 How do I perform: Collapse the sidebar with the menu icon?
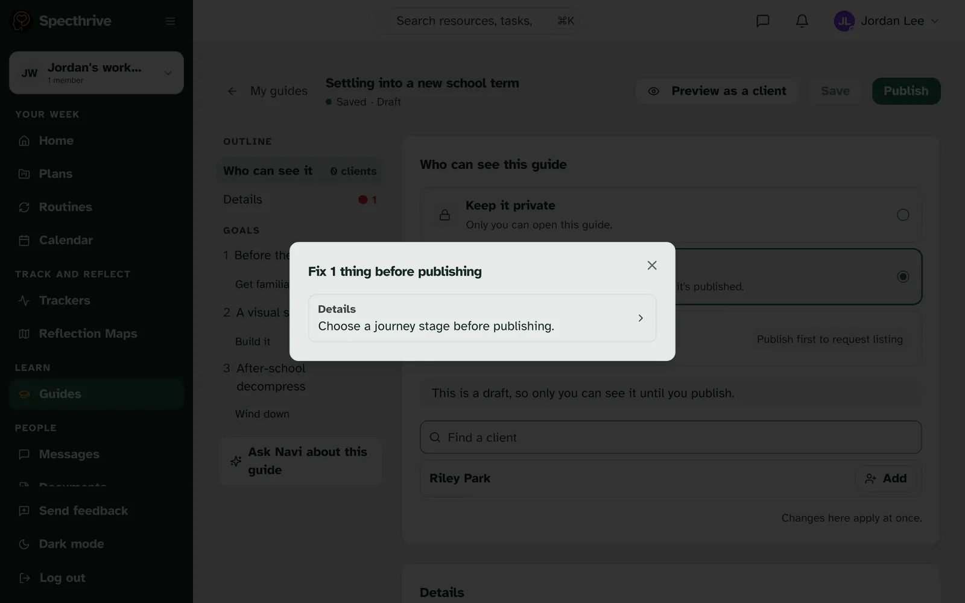click(170, 21)
